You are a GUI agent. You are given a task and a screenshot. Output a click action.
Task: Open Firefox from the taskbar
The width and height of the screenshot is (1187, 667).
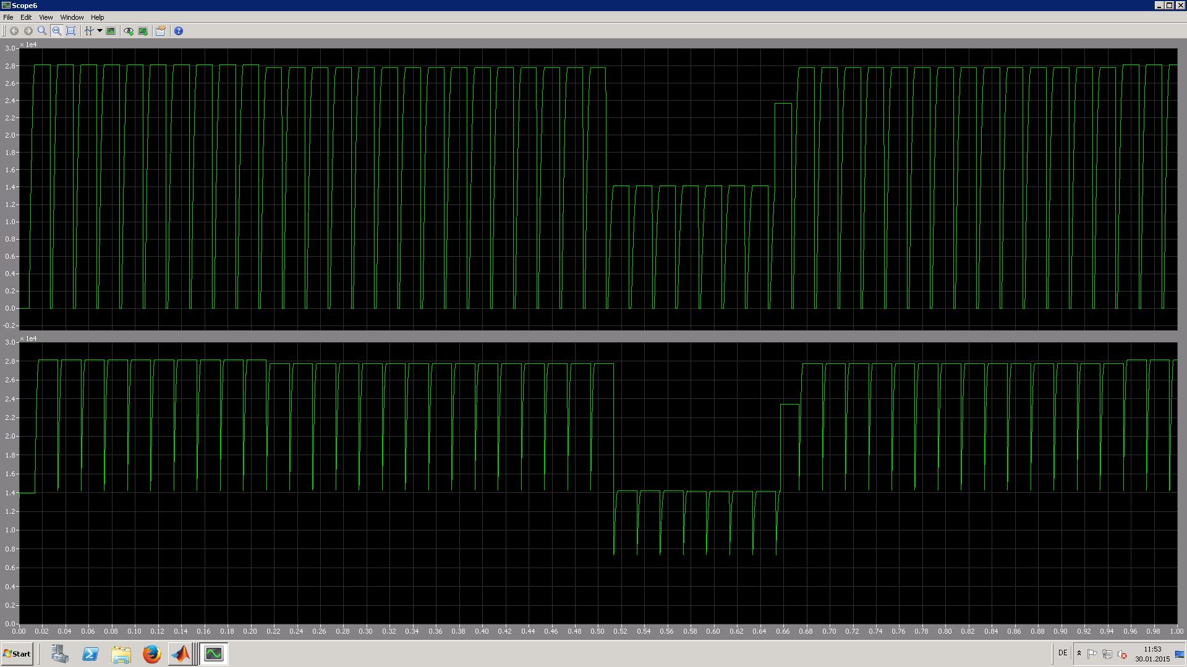[151, 653]
